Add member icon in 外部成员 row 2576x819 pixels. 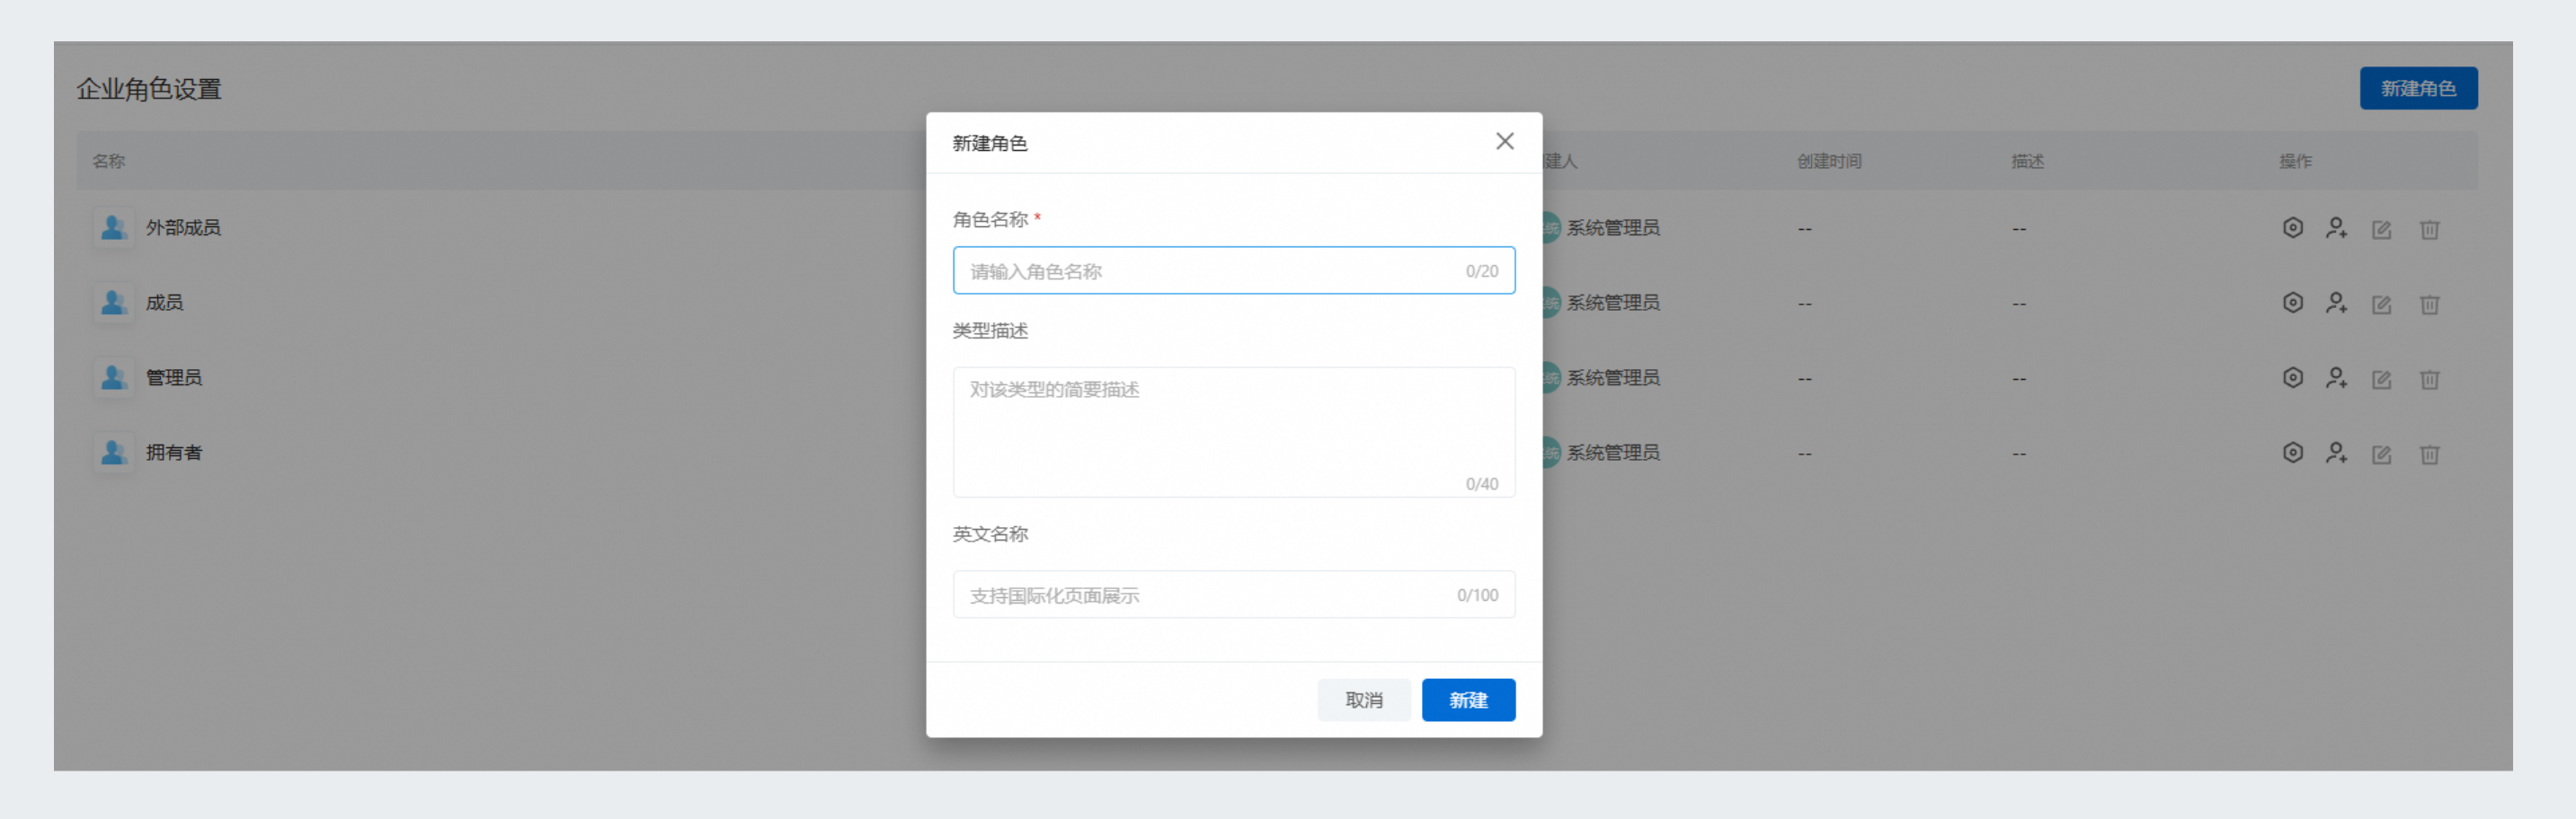(x=2336, y=228)
